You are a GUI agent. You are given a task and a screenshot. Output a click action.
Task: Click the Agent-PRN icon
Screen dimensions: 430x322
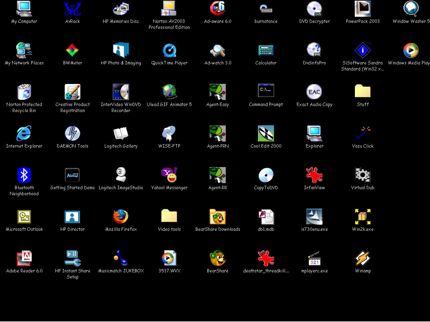click(x=218, y=133)
